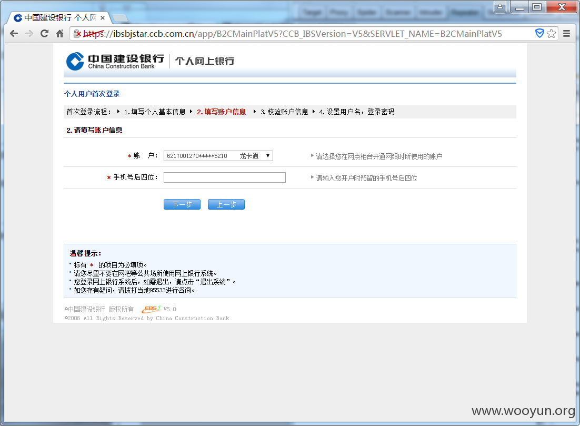Click the user profile icon in title bar

tap(499, 7)
